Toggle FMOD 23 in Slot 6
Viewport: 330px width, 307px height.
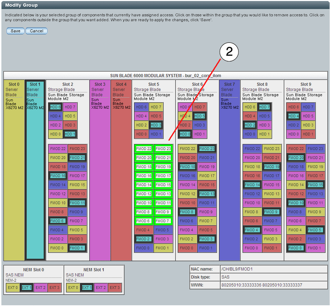[x=207, y=149]
